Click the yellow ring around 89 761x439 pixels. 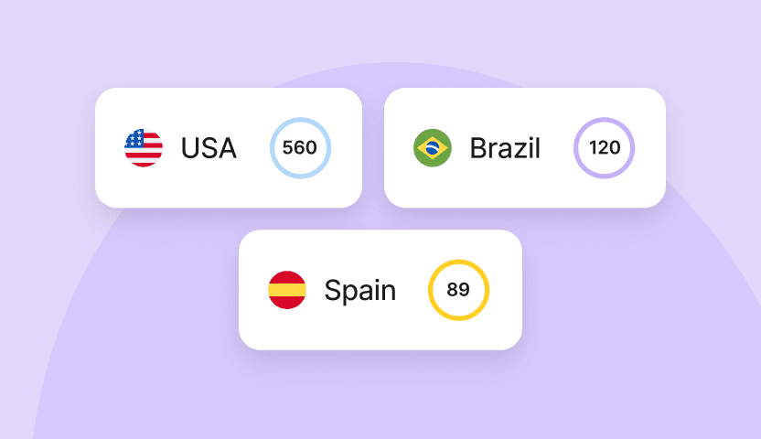[x=458, y=262]
